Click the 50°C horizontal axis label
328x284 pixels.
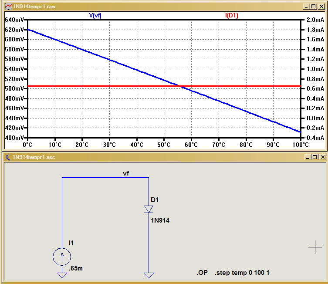[164, 145]
